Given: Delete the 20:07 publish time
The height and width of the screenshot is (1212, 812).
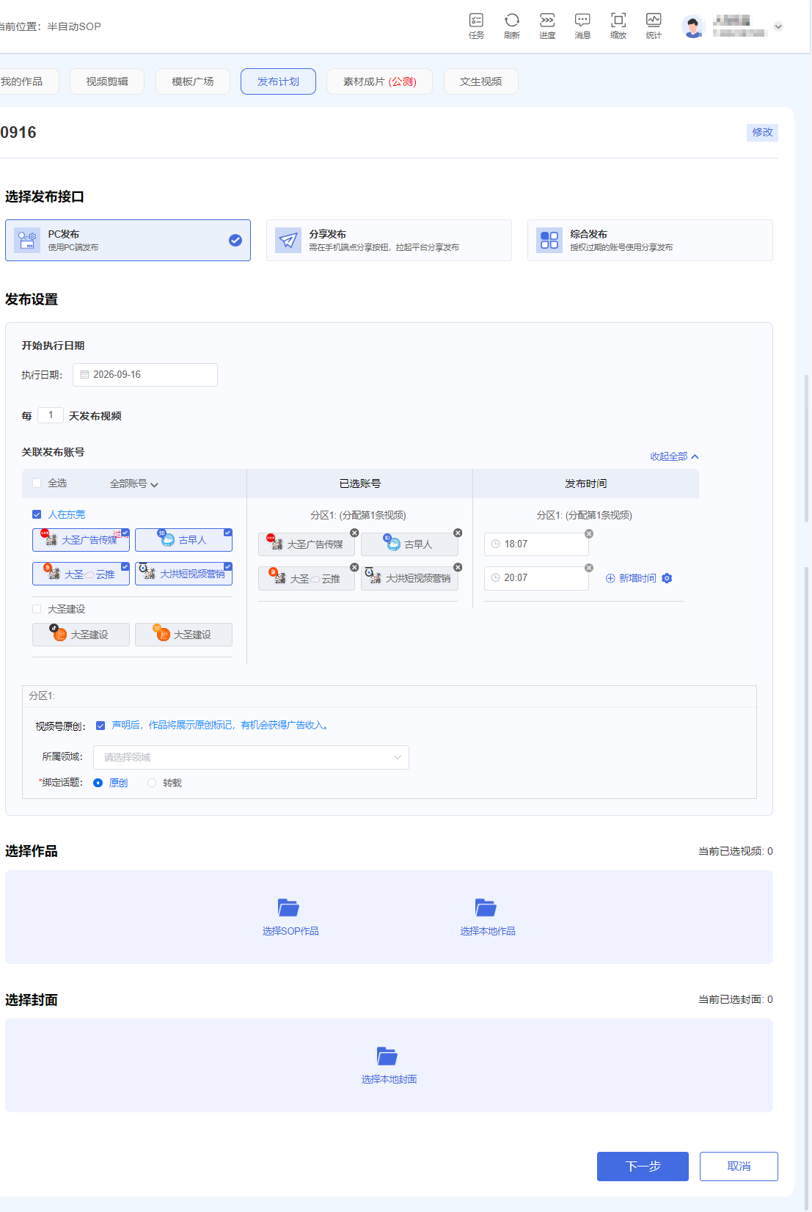Looking at the screenshot, I should [x=589, y=568].
